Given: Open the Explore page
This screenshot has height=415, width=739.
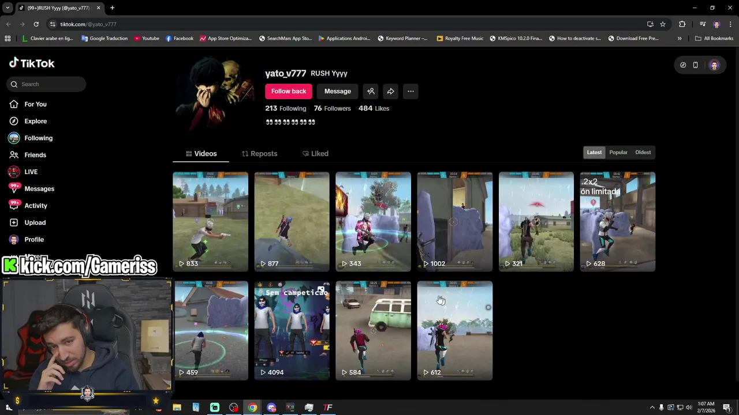Looking at the screenshot, I should (x=35, y=121).
